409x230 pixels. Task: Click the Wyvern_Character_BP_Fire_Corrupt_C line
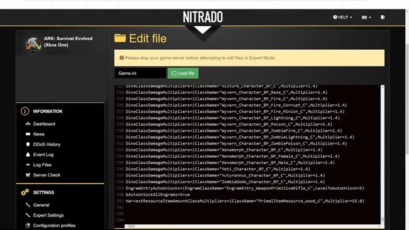[x=236, y=105]
